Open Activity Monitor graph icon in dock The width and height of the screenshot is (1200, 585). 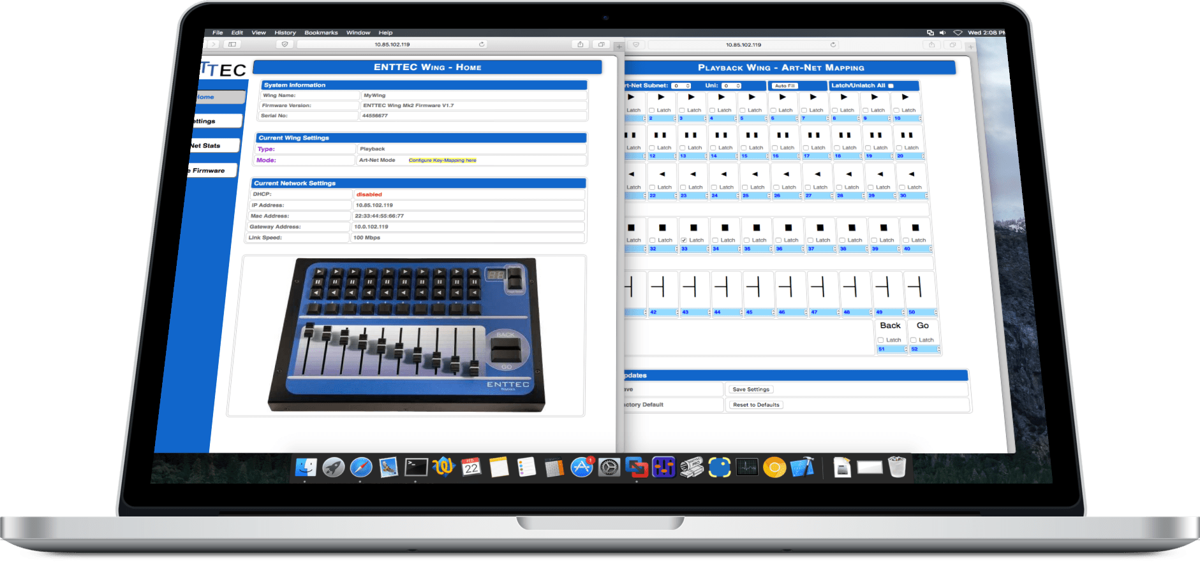(746, 468)
